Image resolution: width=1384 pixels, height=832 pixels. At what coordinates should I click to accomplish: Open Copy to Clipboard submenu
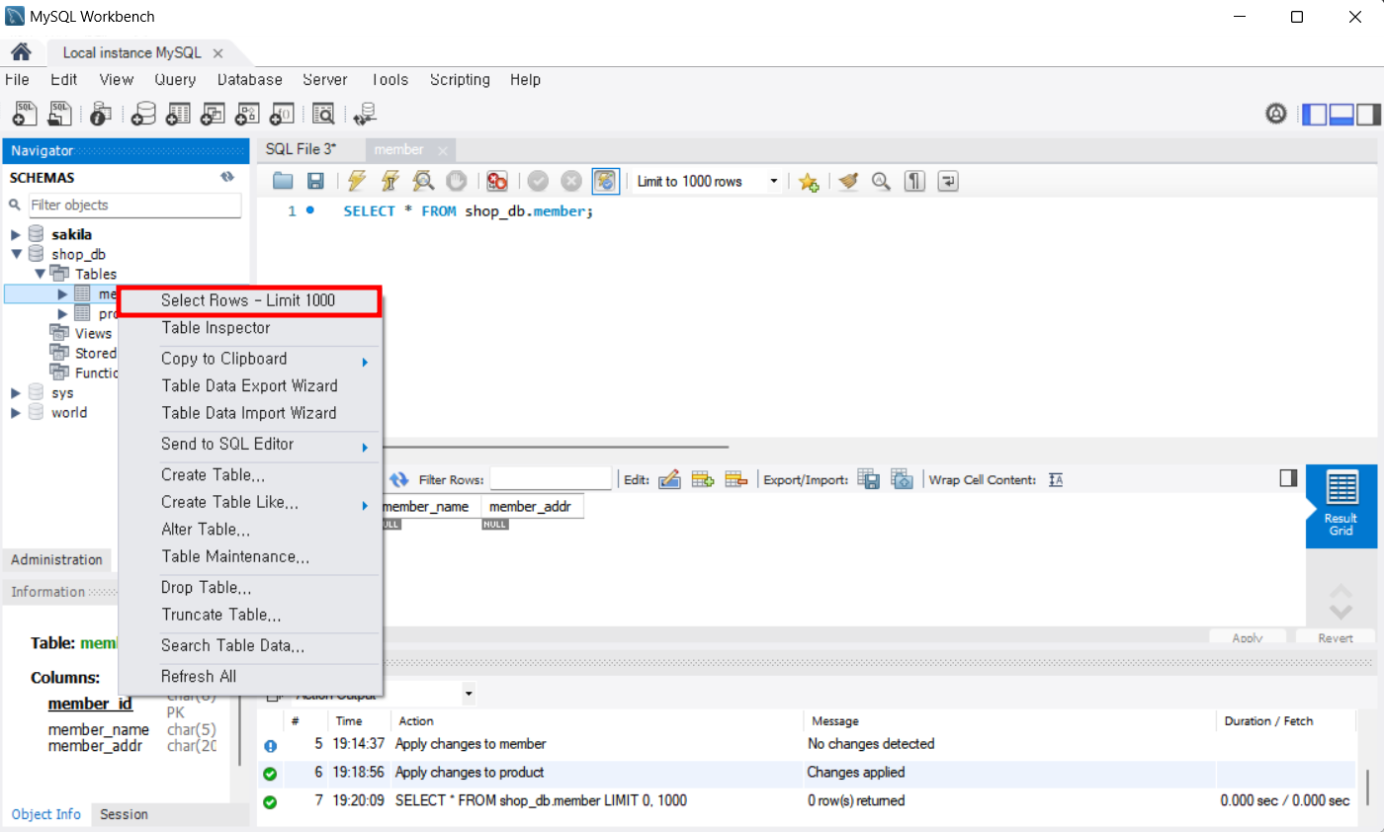(249, 359)
